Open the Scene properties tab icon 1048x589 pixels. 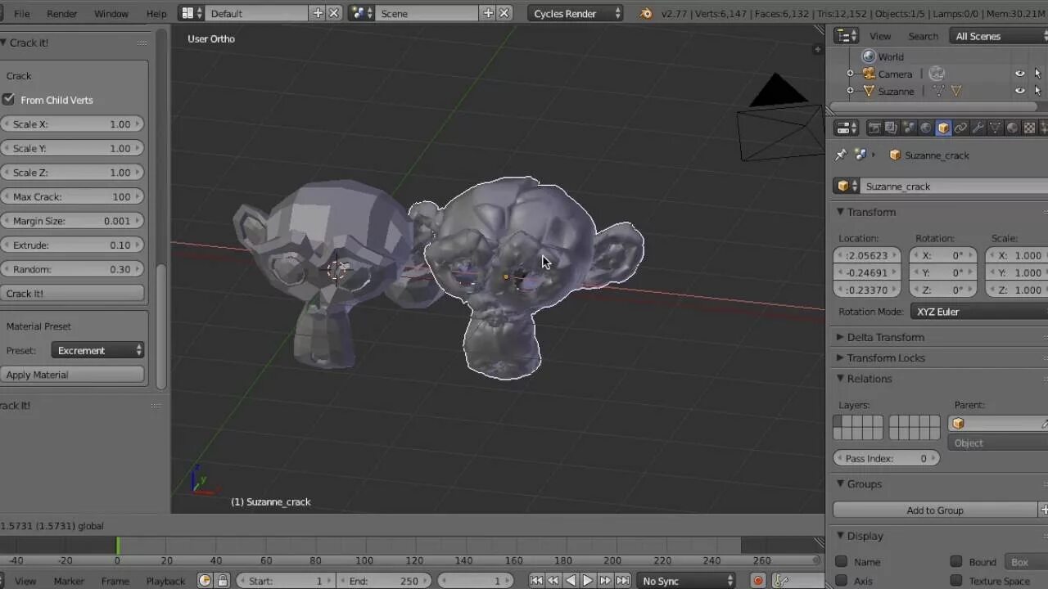point(908,128)
